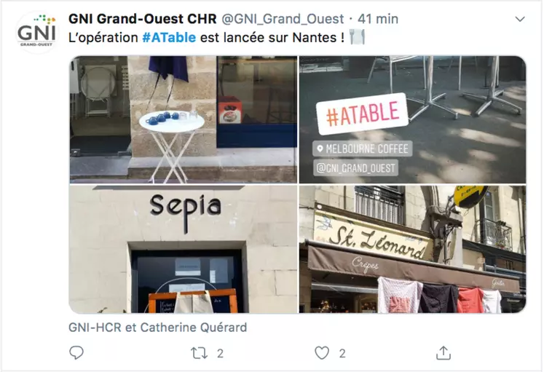
Task: Open the #ATable hashtag link
Action: 169,37
